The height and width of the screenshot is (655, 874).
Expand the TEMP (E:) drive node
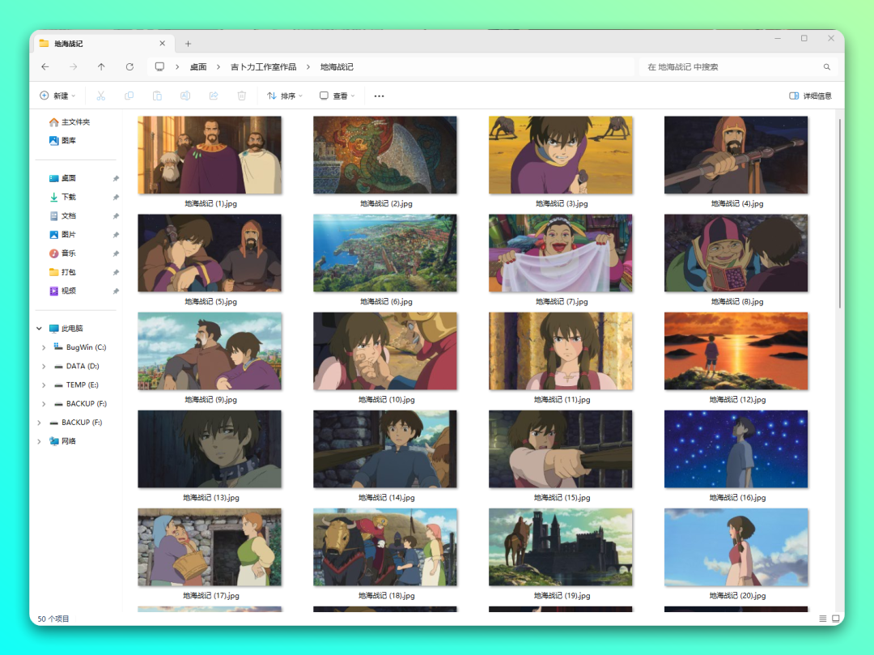click(44, 385)
